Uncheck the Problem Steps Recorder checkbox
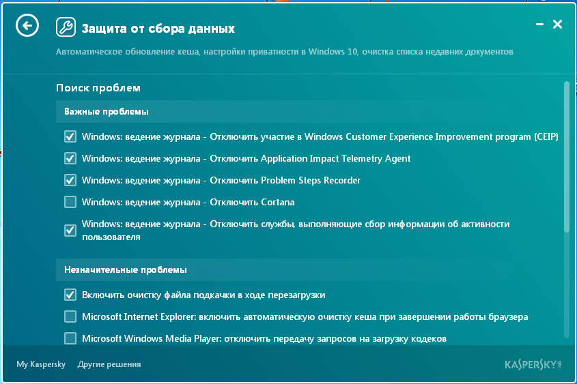 [70, 180]
